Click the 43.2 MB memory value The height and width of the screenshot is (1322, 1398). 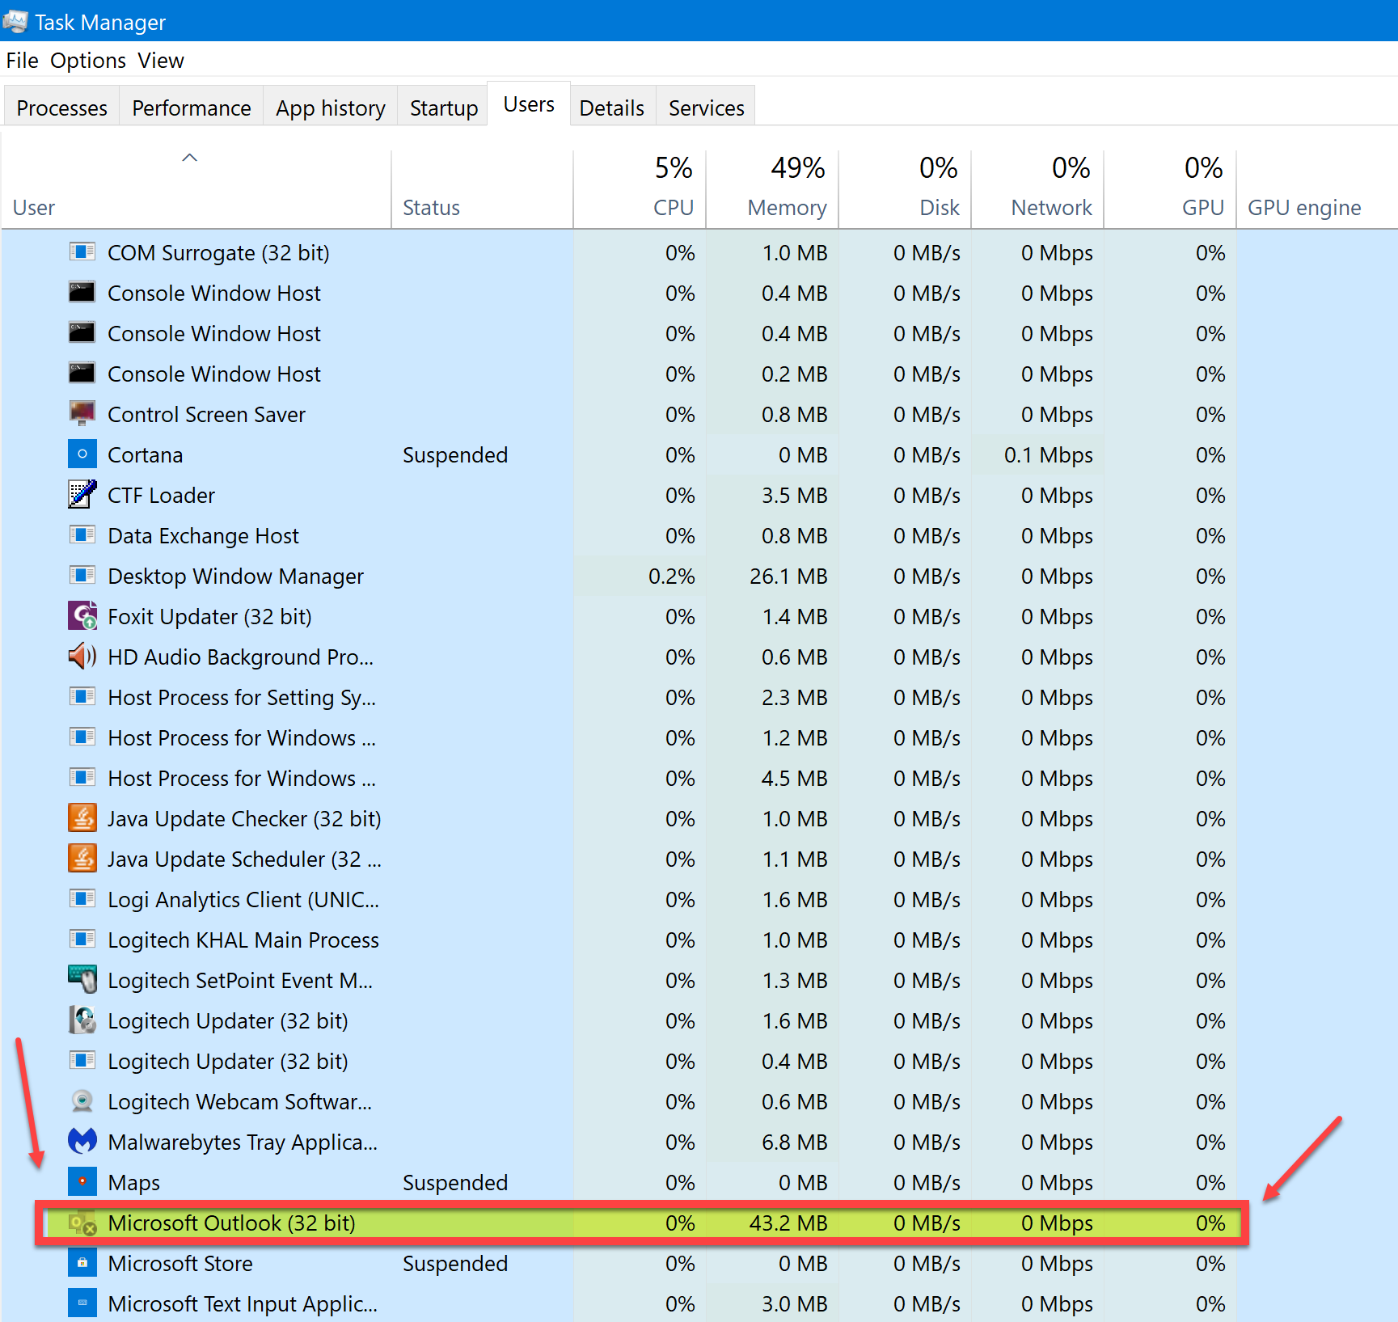788,1223
